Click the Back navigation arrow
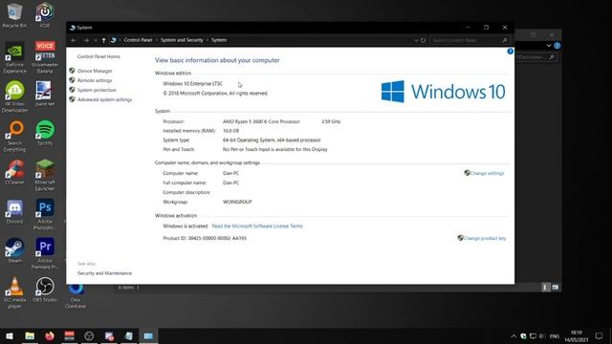Image resolution: width=612 pixels, height=344 pixels. [74, 40]
